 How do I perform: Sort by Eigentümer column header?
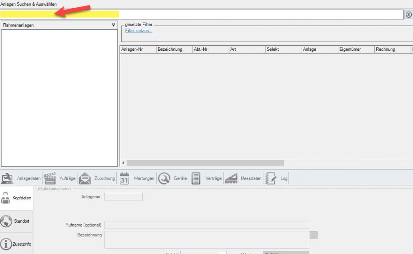(356, 49)
